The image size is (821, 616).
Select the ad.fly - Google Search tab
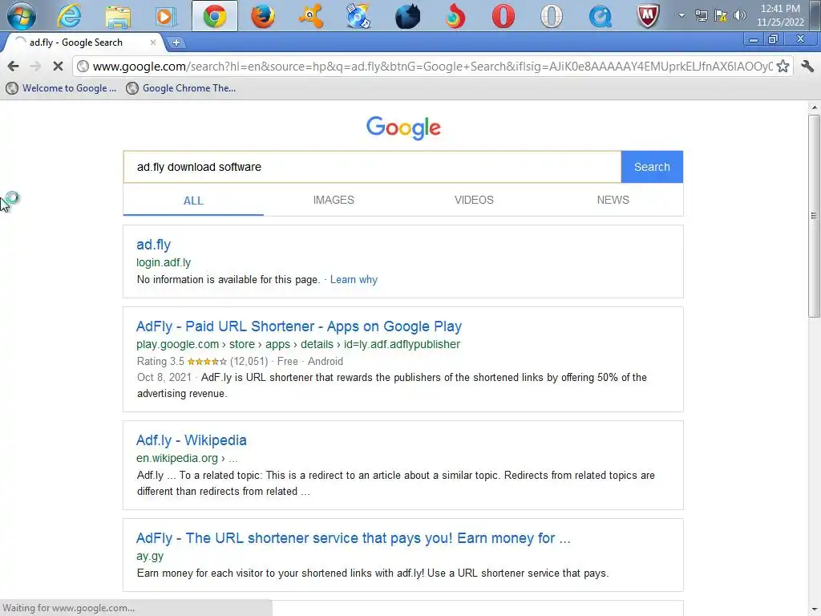[83, 43]
